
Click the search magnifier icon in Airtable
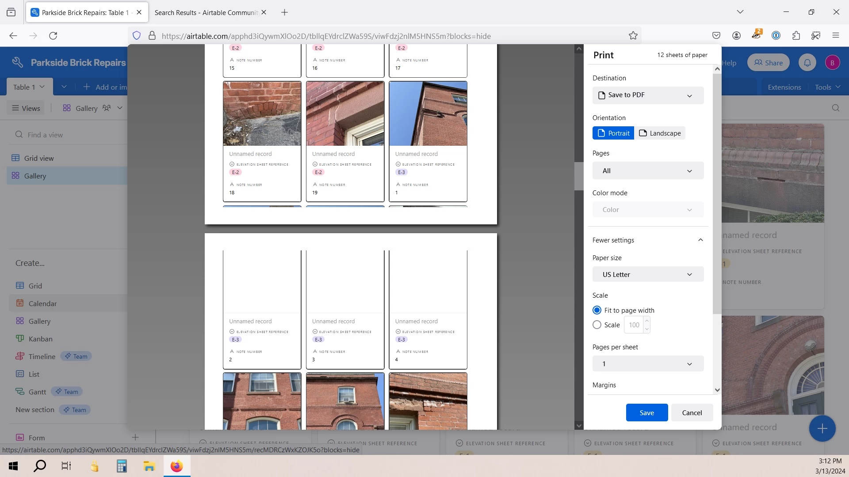(835, 108)
